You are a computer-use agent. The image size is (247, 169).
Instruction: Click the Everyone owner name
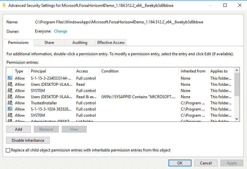pos(43,31)
